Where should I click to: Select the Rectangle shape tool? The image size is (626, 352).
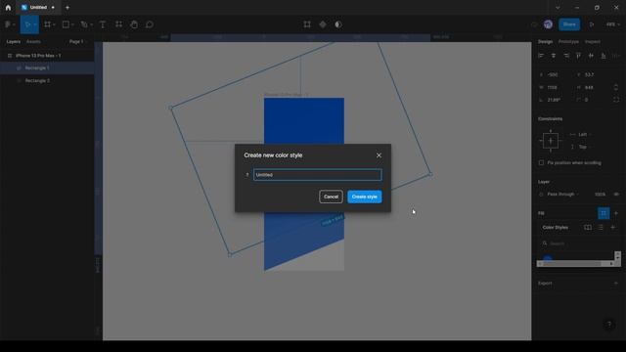66,24
